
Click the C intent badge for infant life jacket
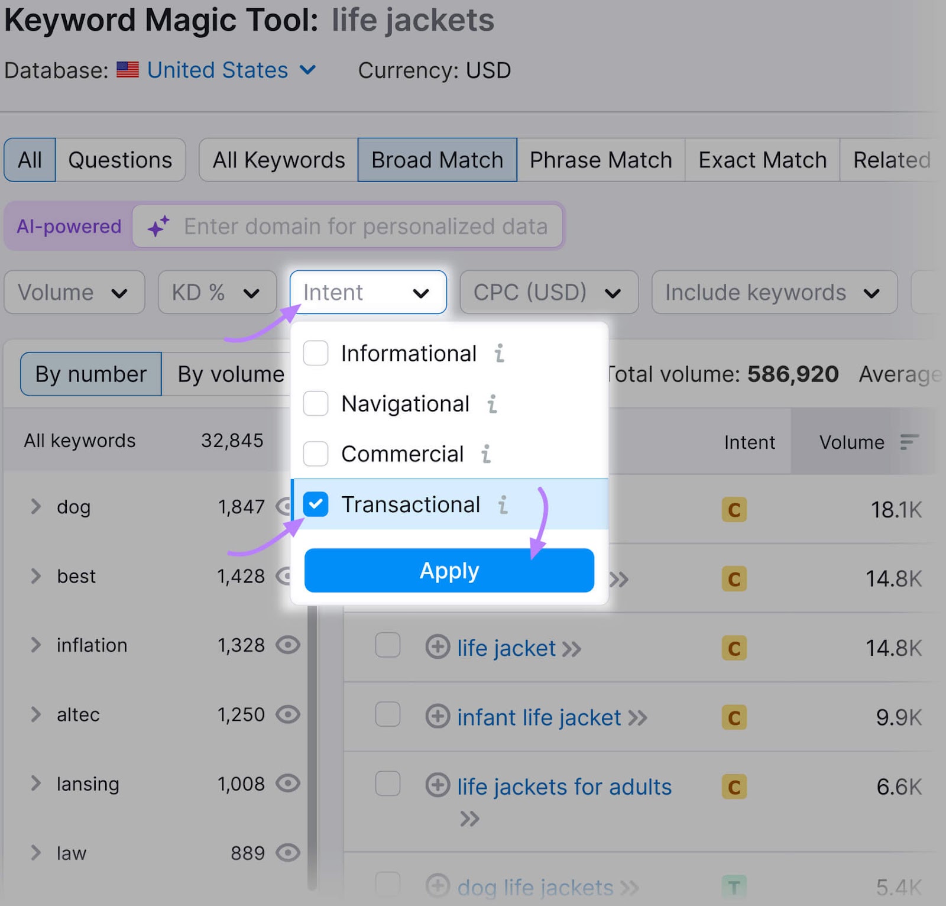(x=734, y=717)
